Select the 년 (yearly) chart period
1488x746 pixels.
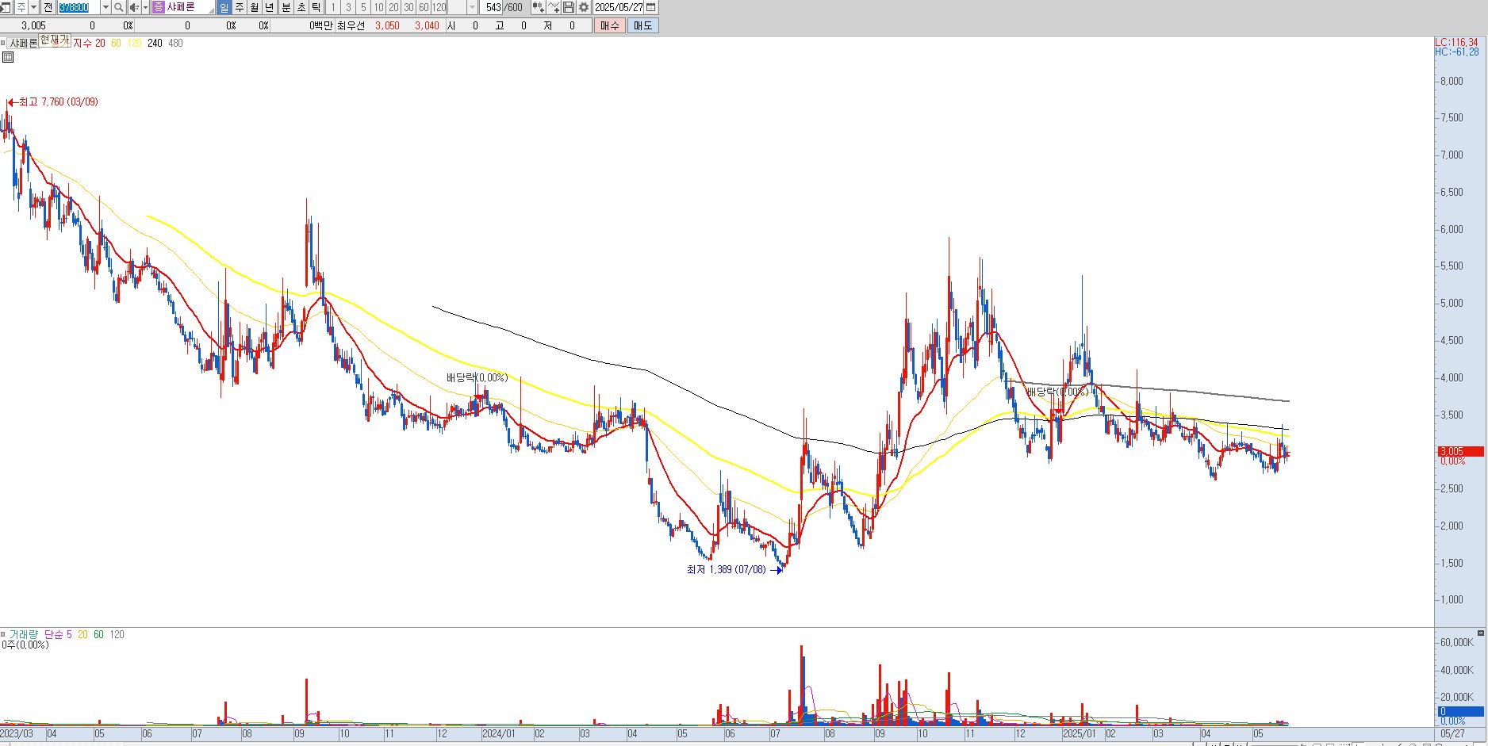point(269,7)
